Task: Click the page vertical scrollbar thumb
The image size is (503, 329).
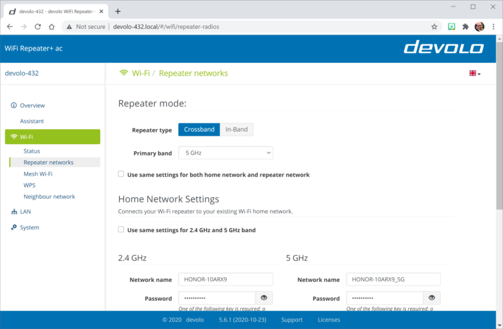Action: tap(499, 125)
